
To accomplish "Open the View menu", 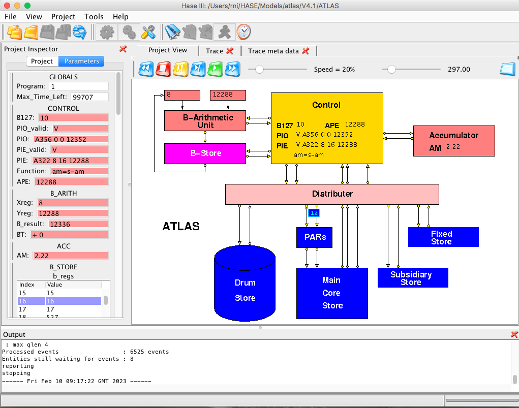I will tap(34, 17).
